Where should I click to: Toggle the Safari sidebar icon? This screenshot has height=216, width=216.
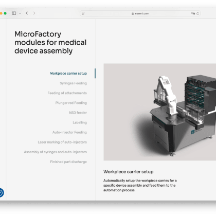pyautogui.click(x=14, y=13)
